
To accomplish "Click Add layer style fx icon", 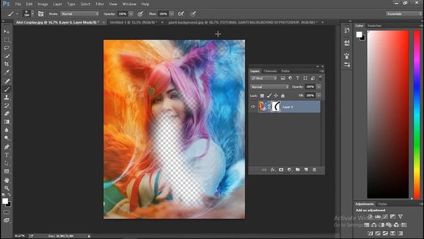I will tap(273, 170).
